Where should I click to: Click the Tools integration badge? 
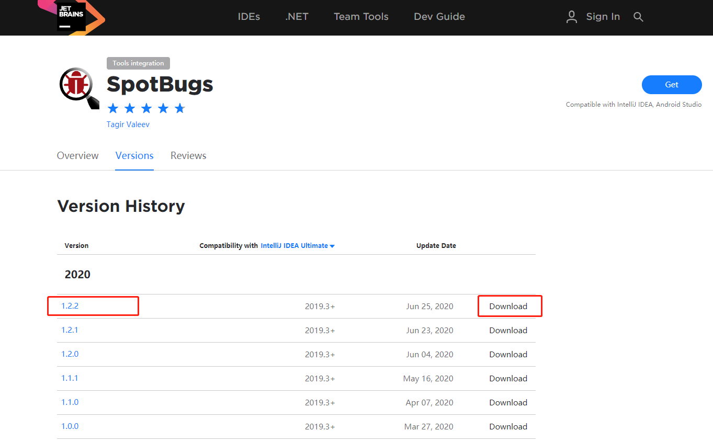(x=138, y=63)
